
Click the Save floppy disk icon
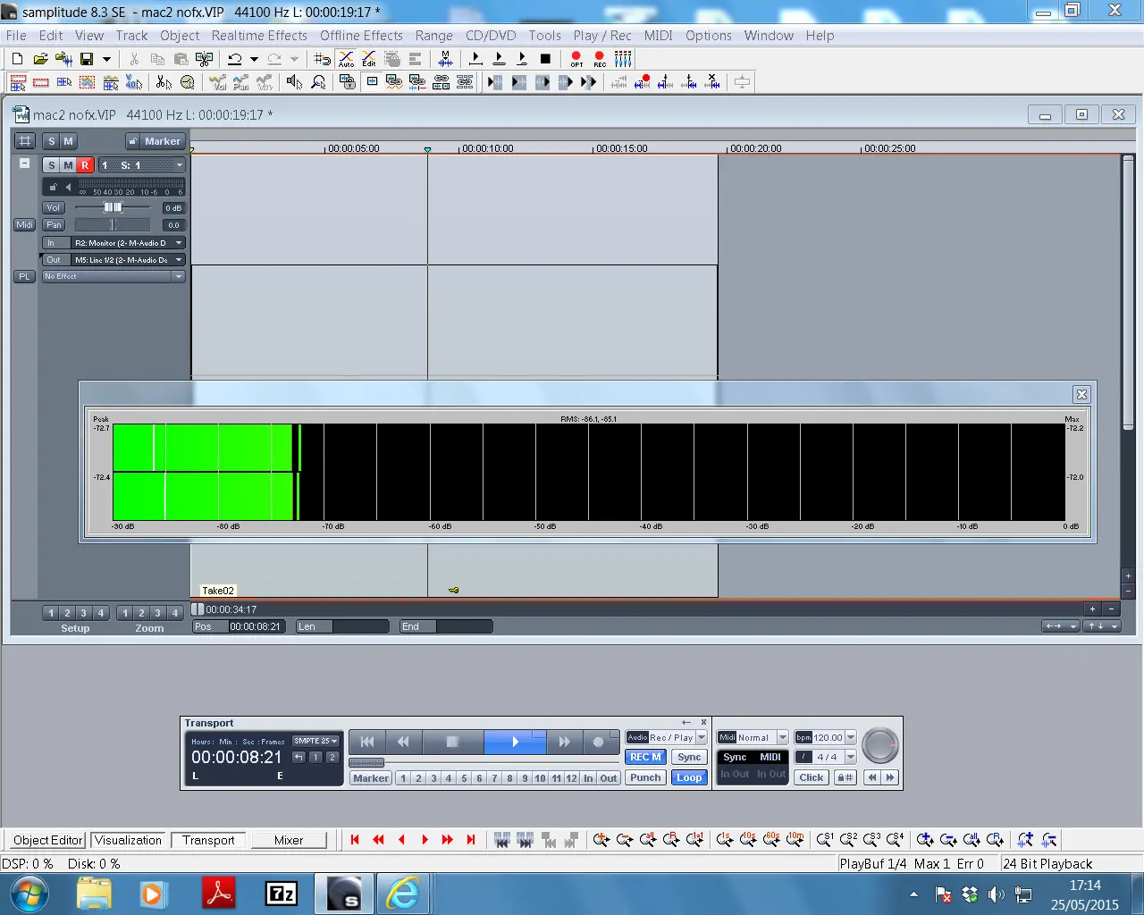click(87, 59)
